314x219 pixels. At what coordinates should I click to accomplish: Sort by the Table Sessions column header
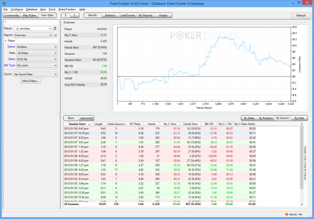(116, 124)
